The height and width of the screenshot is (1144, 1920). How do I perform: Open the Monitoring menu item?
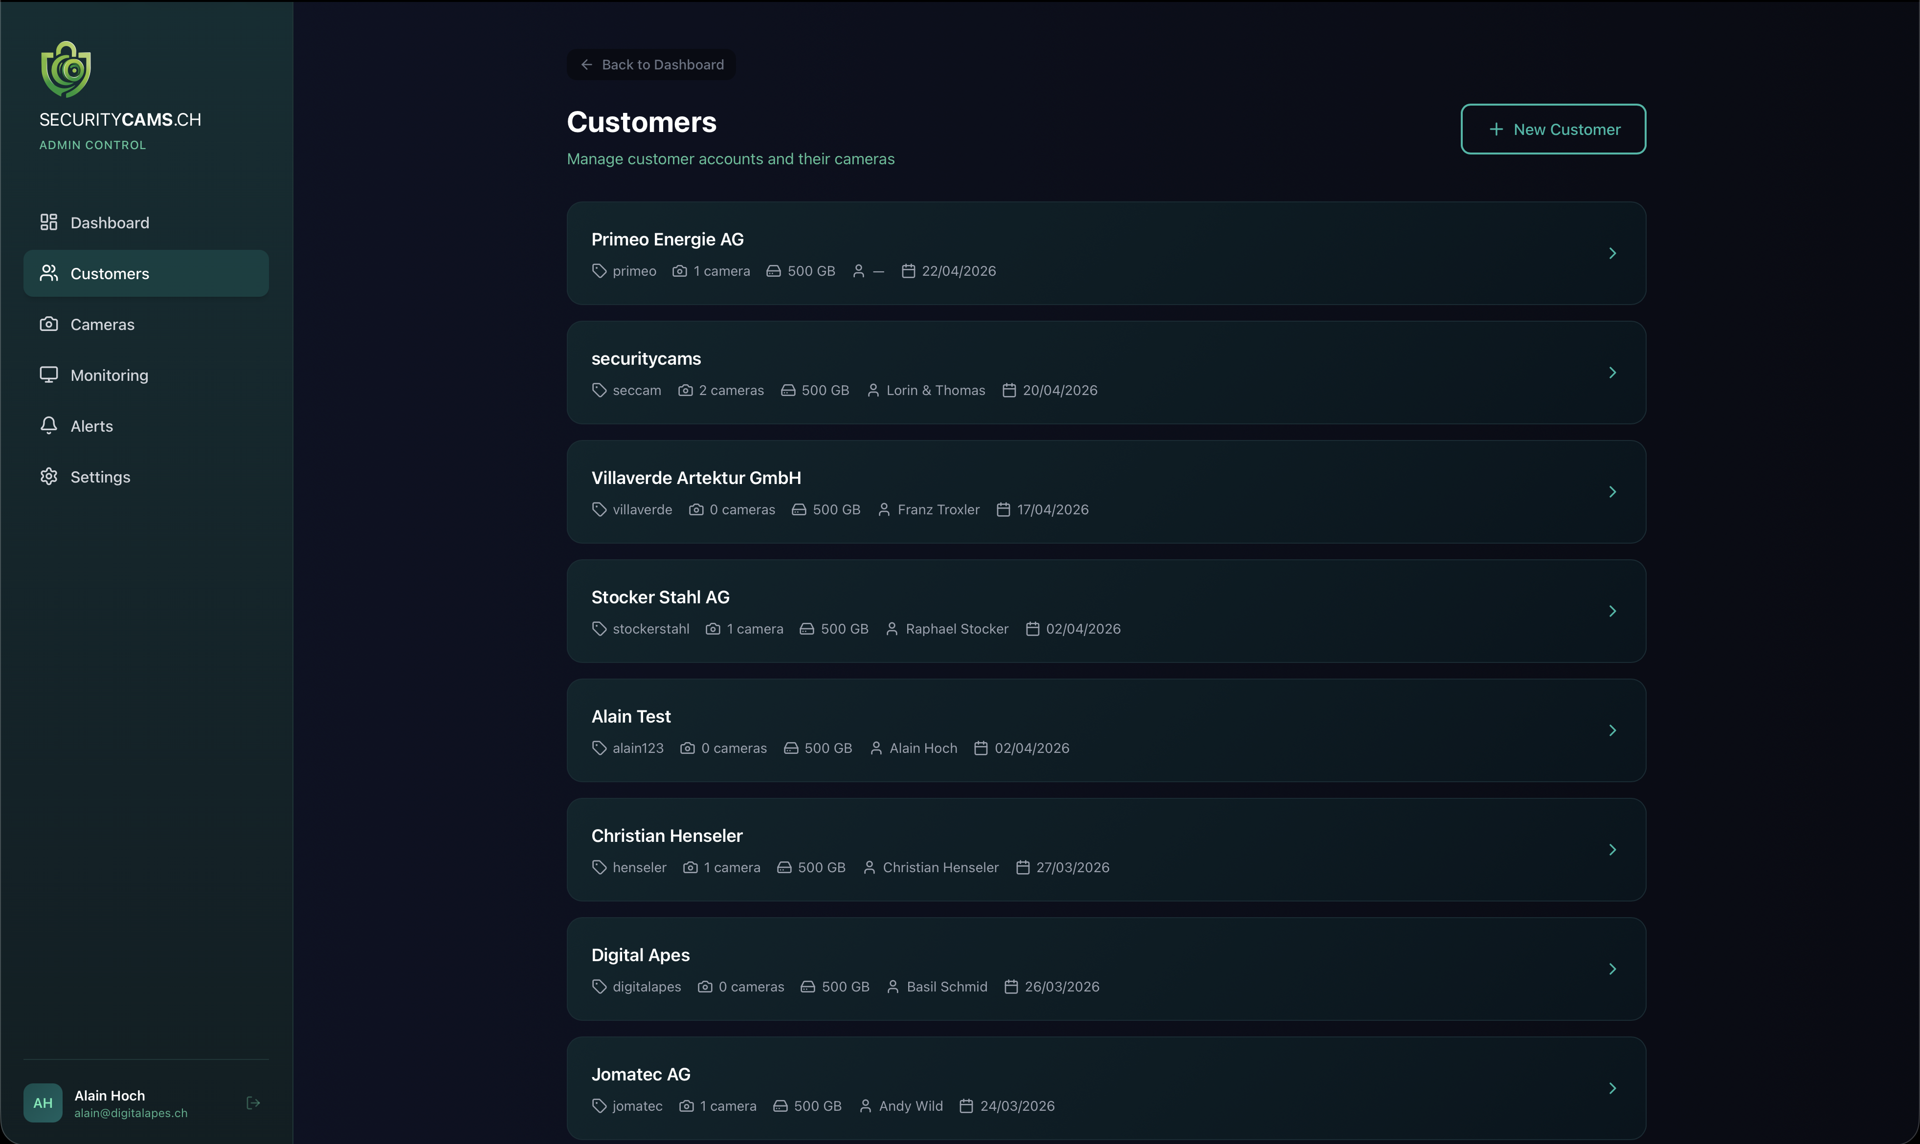[109, 375]
